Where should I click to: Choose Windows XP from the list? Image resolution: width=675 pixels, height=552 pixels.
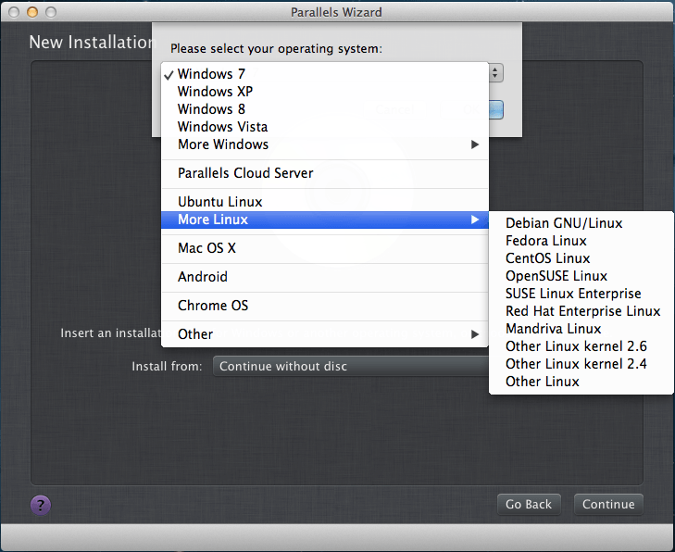[x=325, y=92]
